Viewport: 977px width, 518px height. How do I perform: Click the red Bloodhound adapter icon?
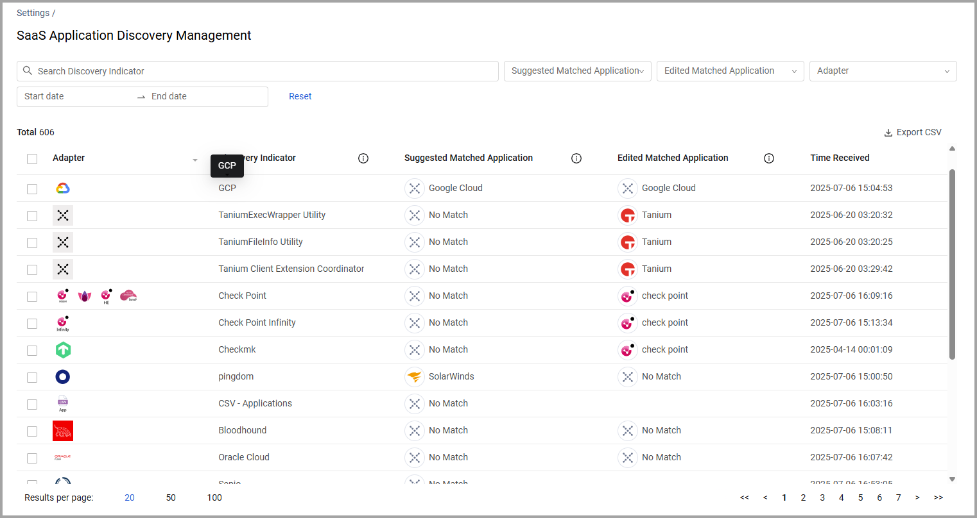(63, 431)
